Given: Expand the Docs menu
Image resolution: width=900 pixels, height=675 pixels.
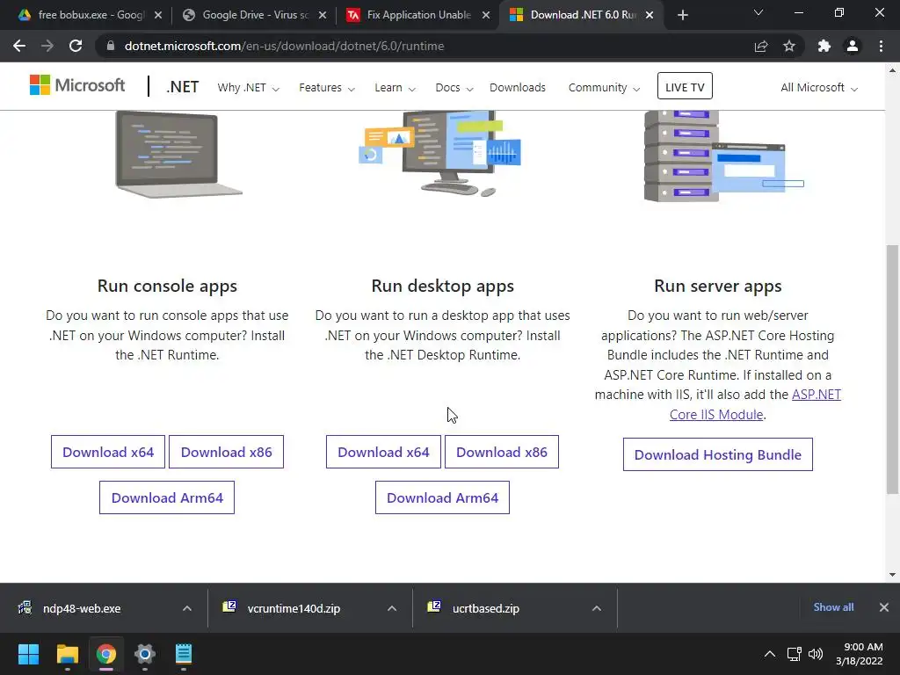Looking at the screenshot, I should (x=454, y=88).
